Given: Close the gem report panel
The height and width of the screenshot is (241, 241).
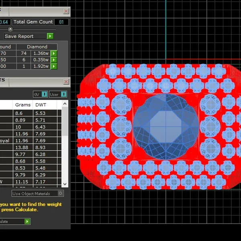Looking at the screenshot, I should [x=66, y=11].
